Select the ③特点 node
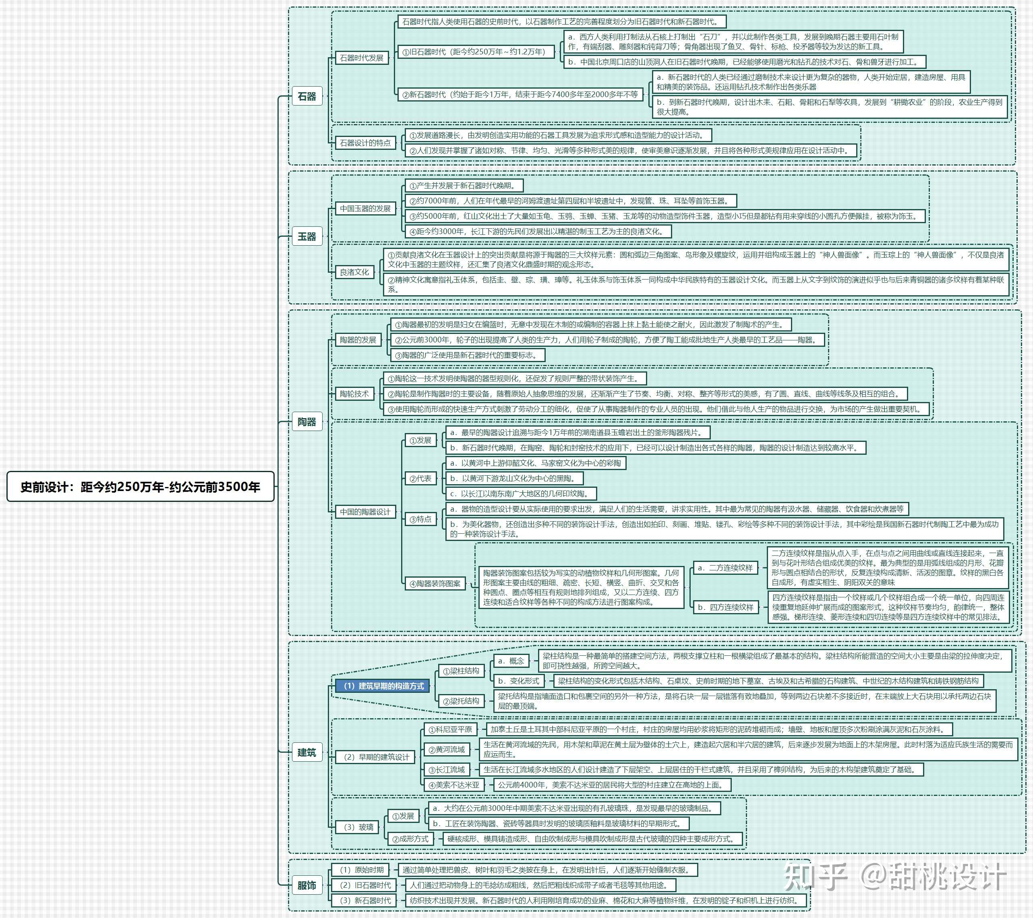Viewport: 1033px width, 918px height. click(x=420, y=519)
